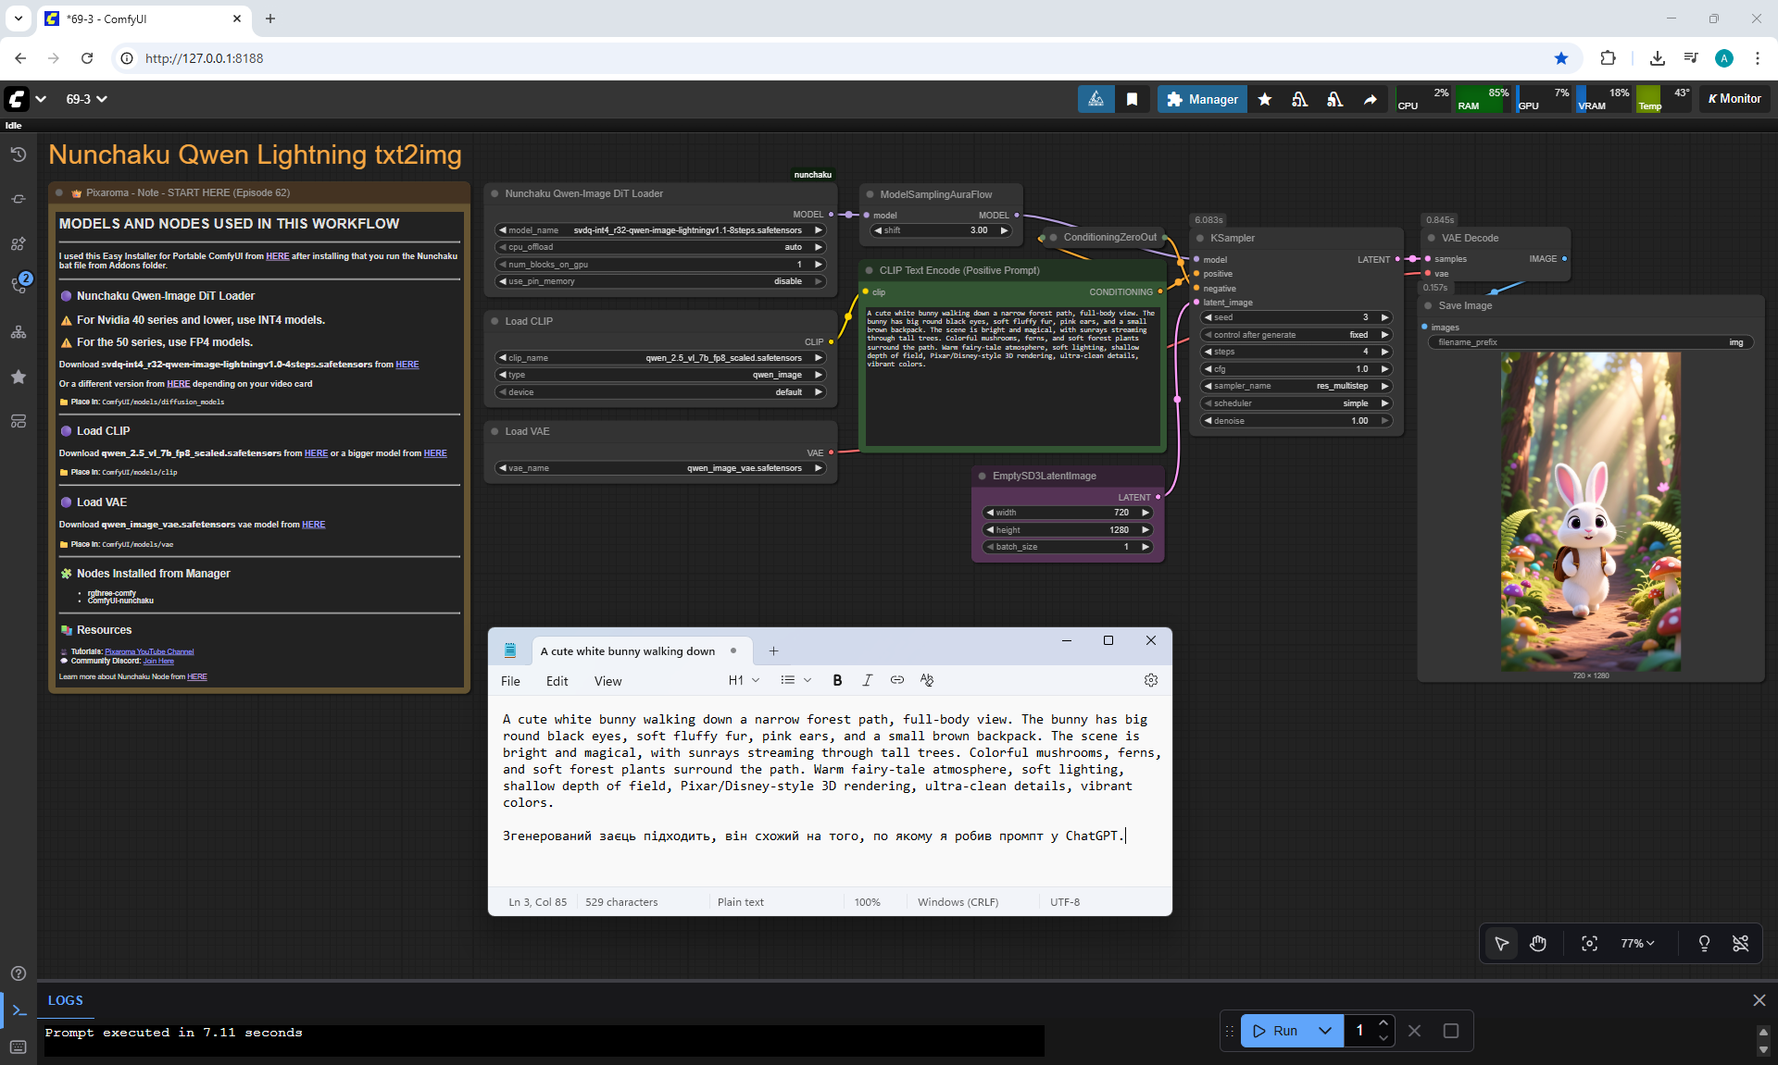This screenshot has height=1065, width=1778.
Task: Open the 69-3 workflow name dropdown
Action: [x=86, y=99]
